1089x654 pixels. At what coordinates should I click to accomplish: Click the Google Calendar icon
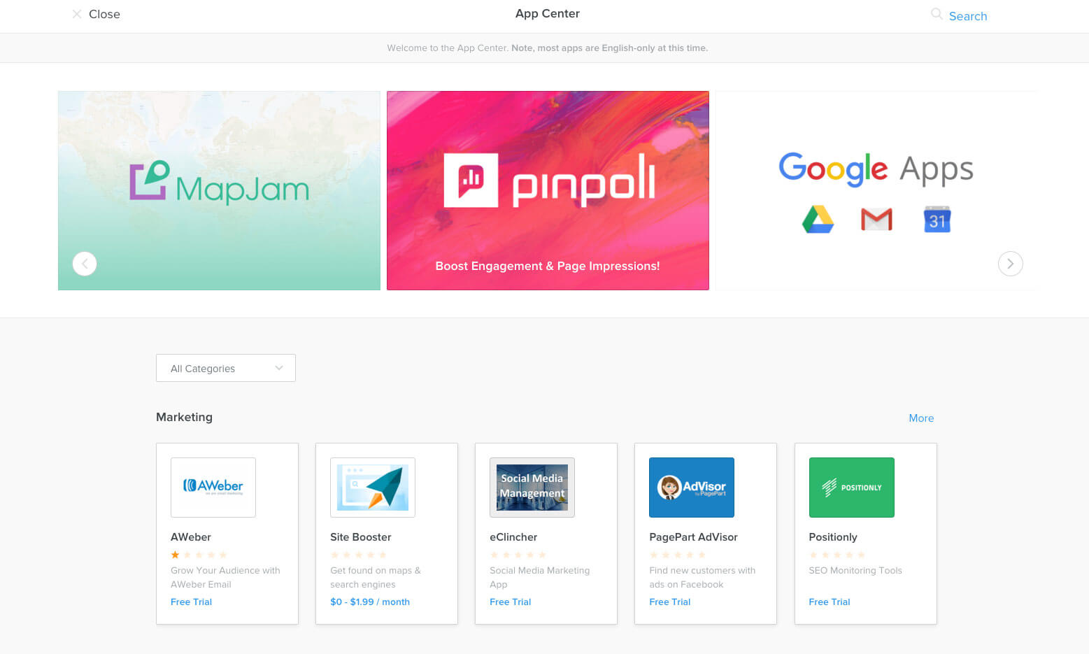tap(937, 220)
